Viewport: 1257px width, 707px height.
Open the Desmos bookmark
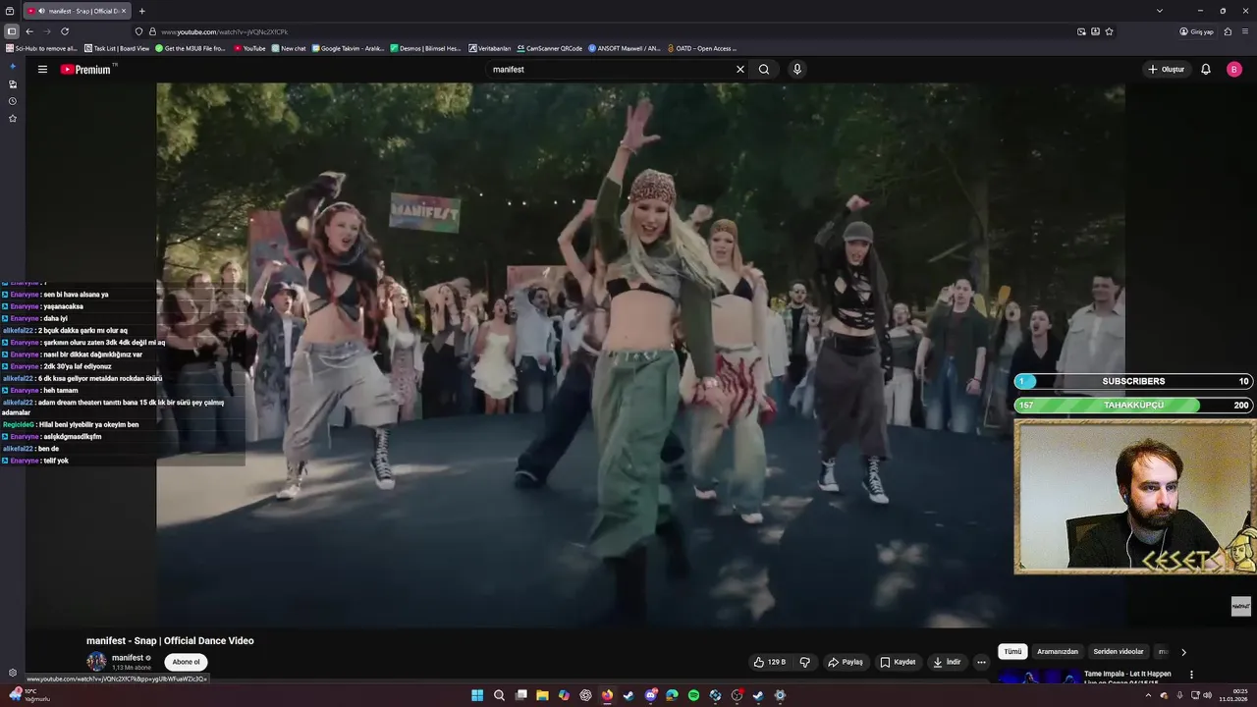[x=425, y=48]
